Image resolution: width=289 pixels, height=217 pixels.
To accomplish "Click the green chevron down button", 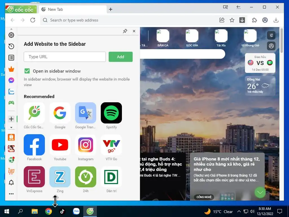I will pos(260,192).
